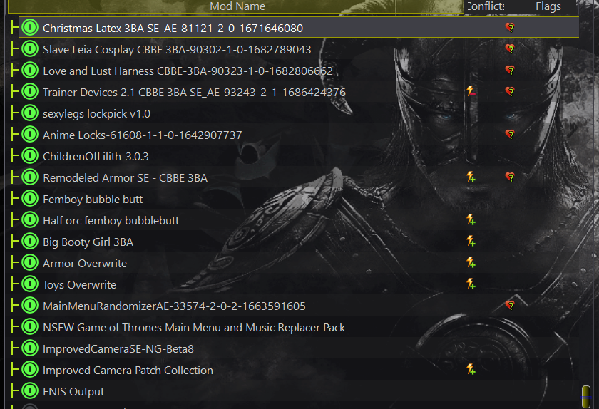Select 'Half orc femboy bubblebutt' mod name
This screenshot has height=409, width=599.
click(x=111, y=221)
